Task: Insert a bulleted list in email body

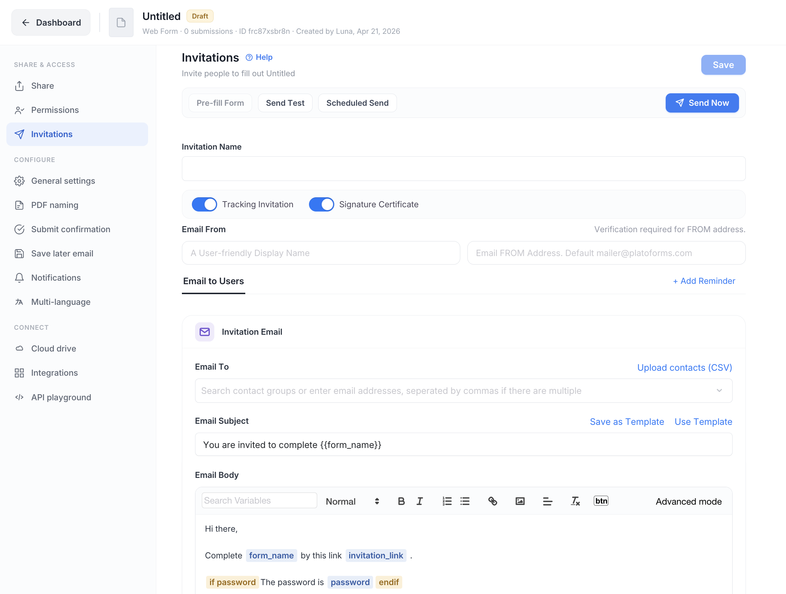Action: pos(465,501)
